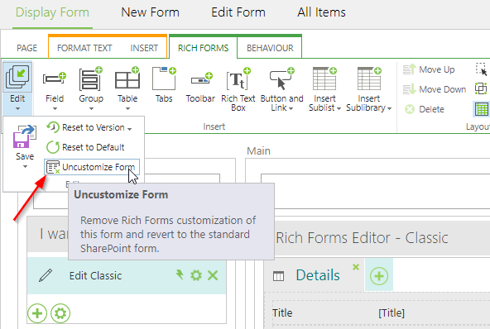Expand the Save dropdown arrow
This screenshot has width=490, height=329.
click(25, 167)
